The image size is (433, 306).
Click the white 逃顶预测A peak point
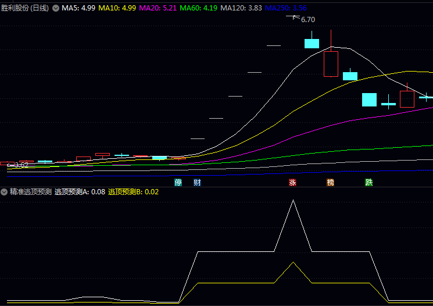coord(293,200)
